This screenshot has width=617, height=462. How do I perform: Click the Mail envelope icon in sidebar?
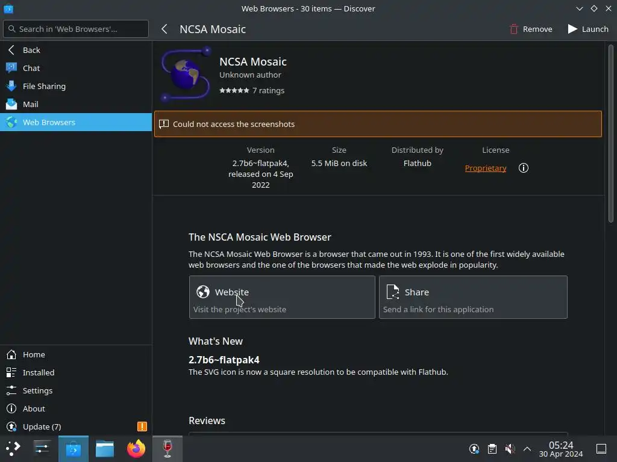11,104
